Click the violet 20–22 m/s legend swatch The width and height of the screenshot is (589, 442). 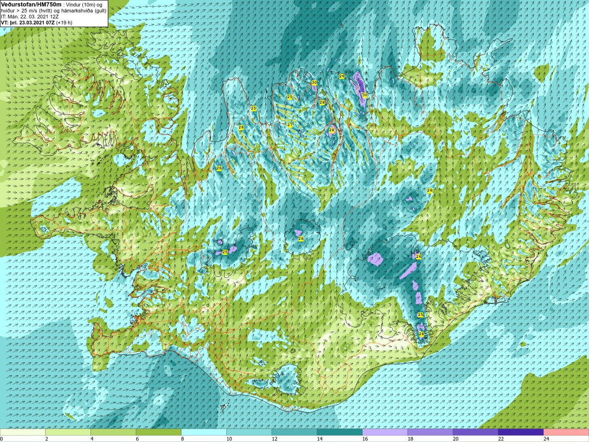476,432
